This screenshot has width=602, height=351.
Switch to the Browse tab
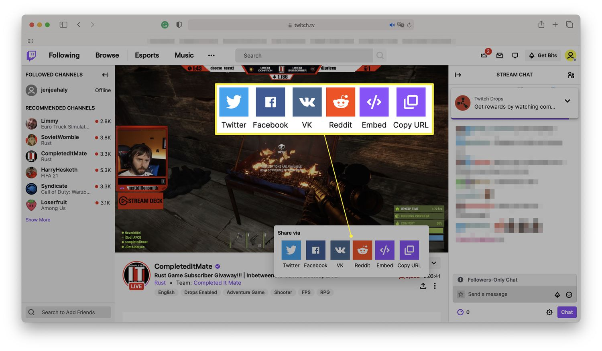(x=107, y=55)
